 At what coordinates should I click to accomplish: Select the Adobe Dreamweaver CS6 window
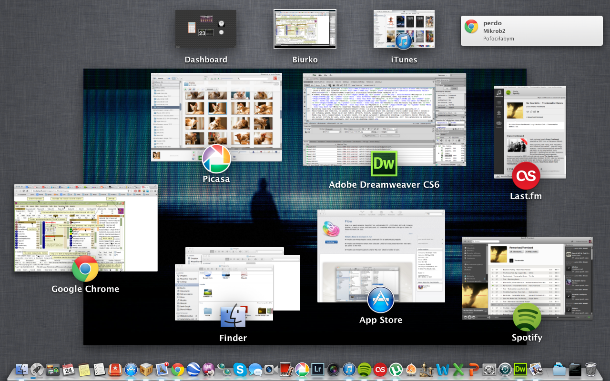click(384, 120)
